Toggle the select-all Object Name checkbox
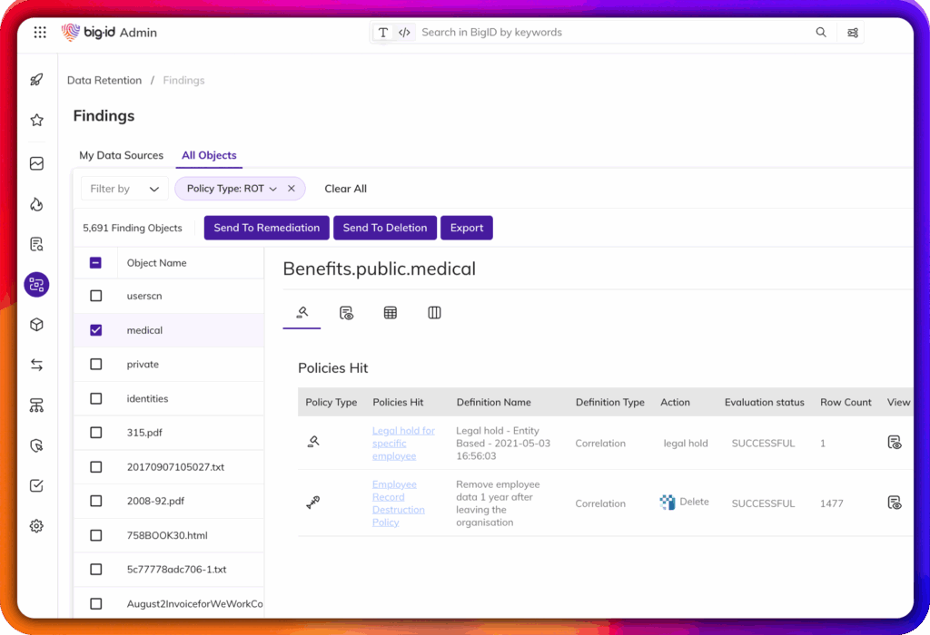930x635 pixels. [96, 263]
